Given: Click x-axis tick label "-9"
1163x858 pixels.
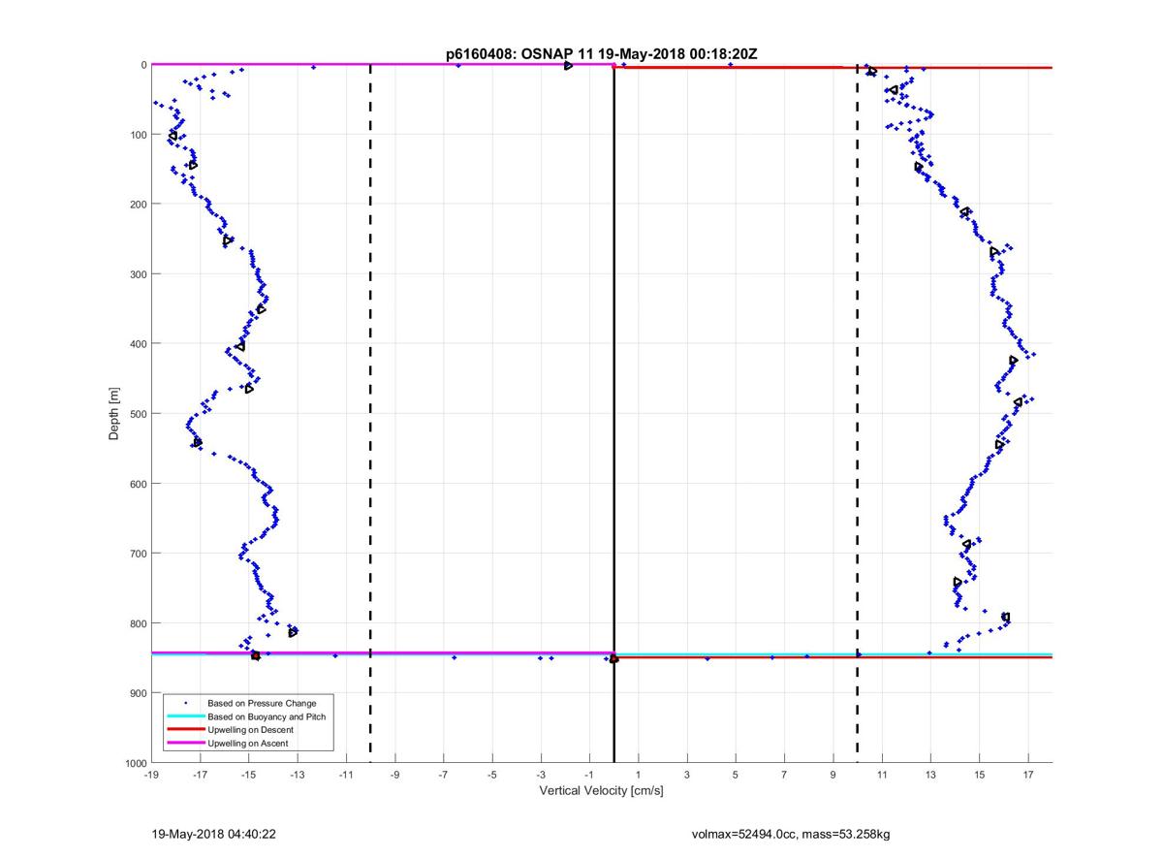Looking at the screenshot, I should 394,775.
